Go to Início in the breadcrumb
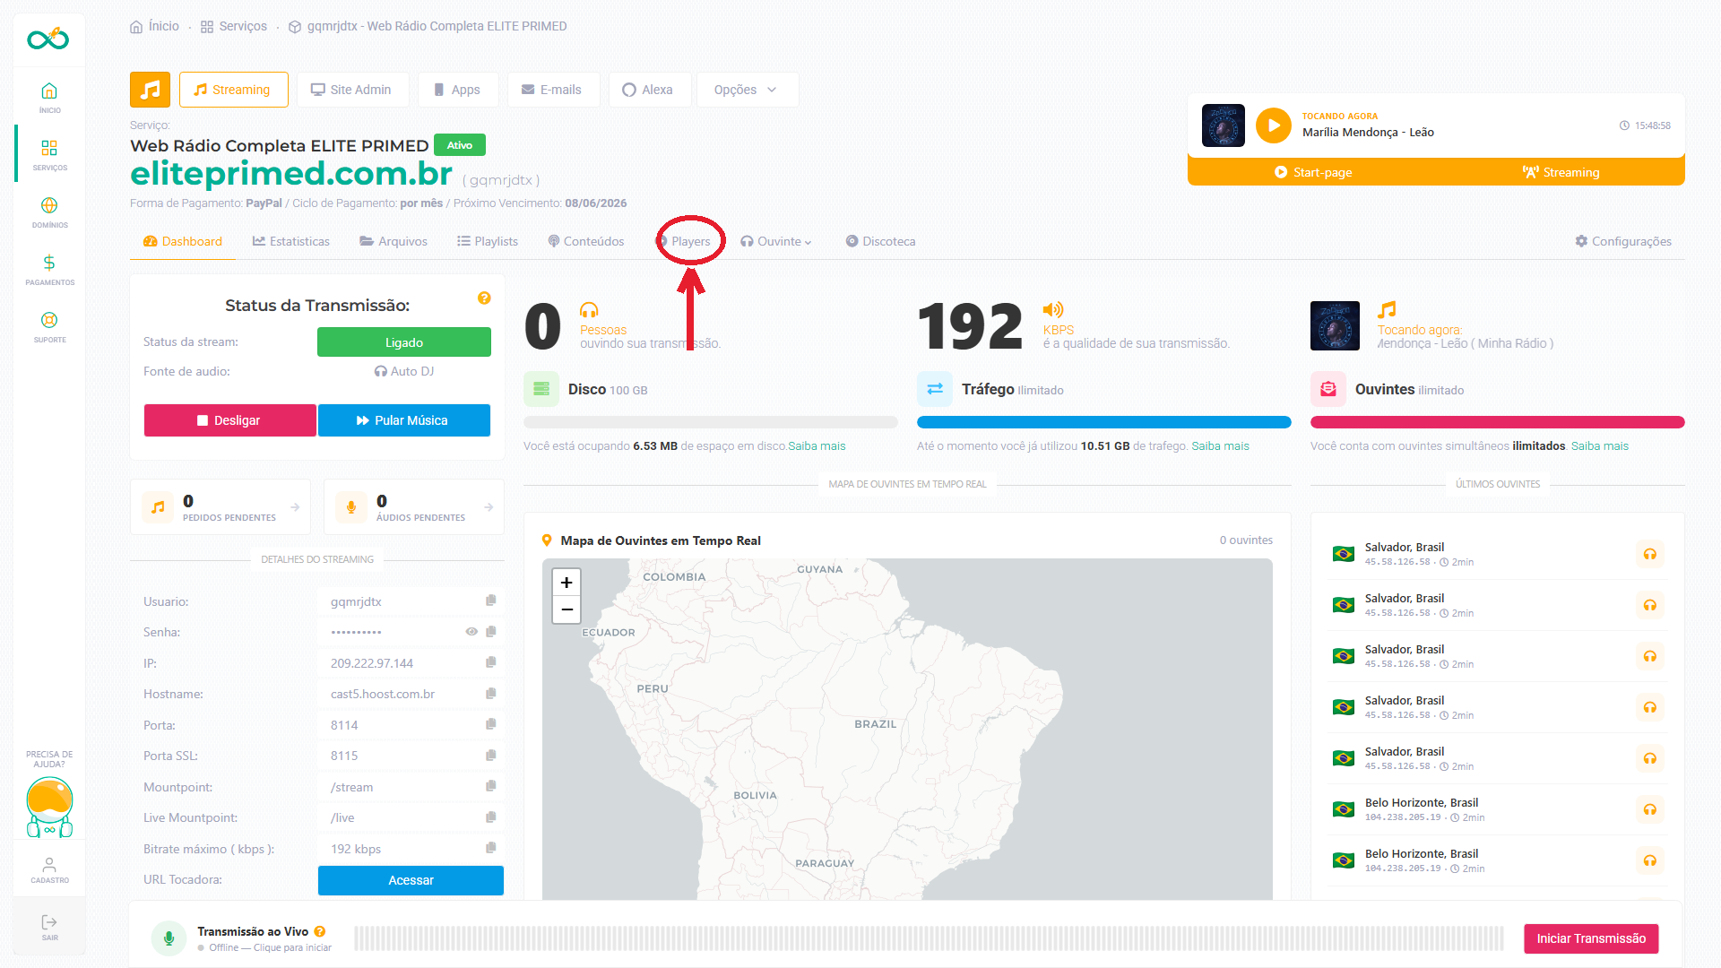Image resolution: width=1721 pixels, height=968 pixels. pyautogui.click(x=154, y=26)
